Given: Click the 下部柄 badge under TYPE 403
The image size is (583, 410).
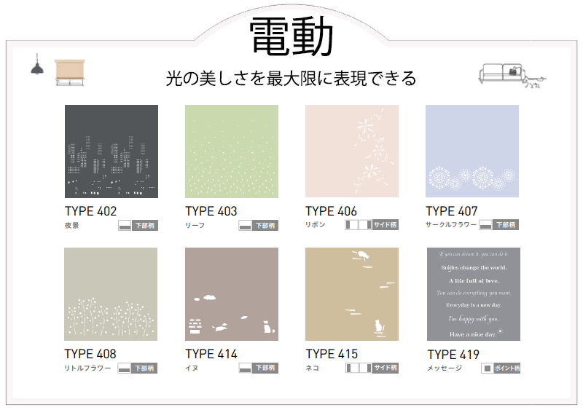Looking at the screenshot, I should [x=266, y=226].
